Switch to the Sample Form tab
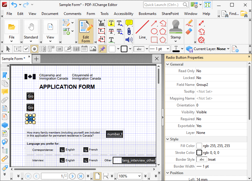 (13, 59)
